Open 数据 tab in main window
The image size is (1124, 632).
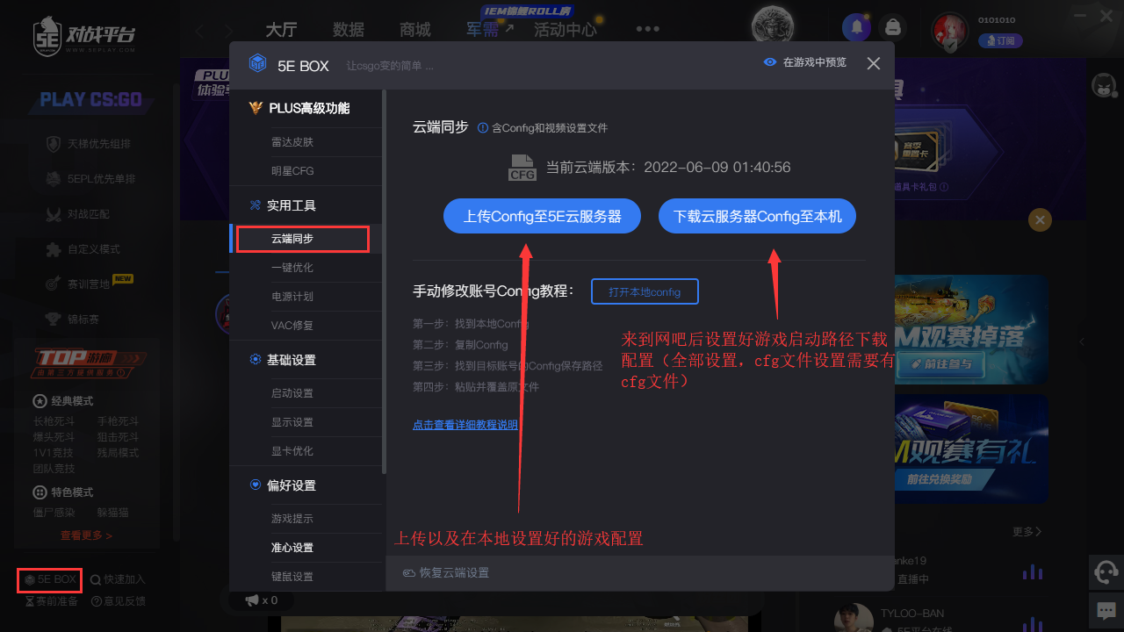pos(349,30)
